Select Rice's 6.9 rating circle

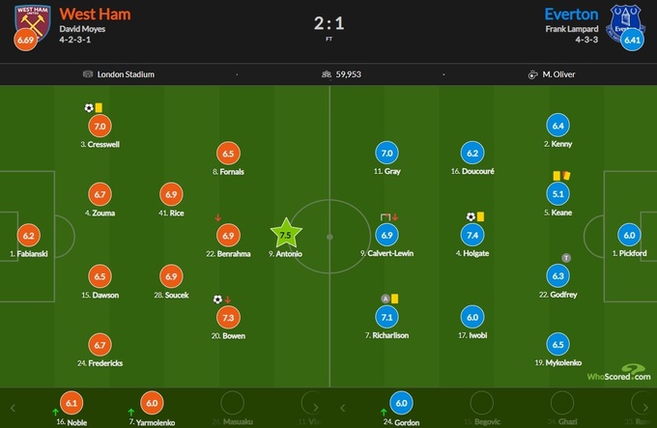point(172,194)
